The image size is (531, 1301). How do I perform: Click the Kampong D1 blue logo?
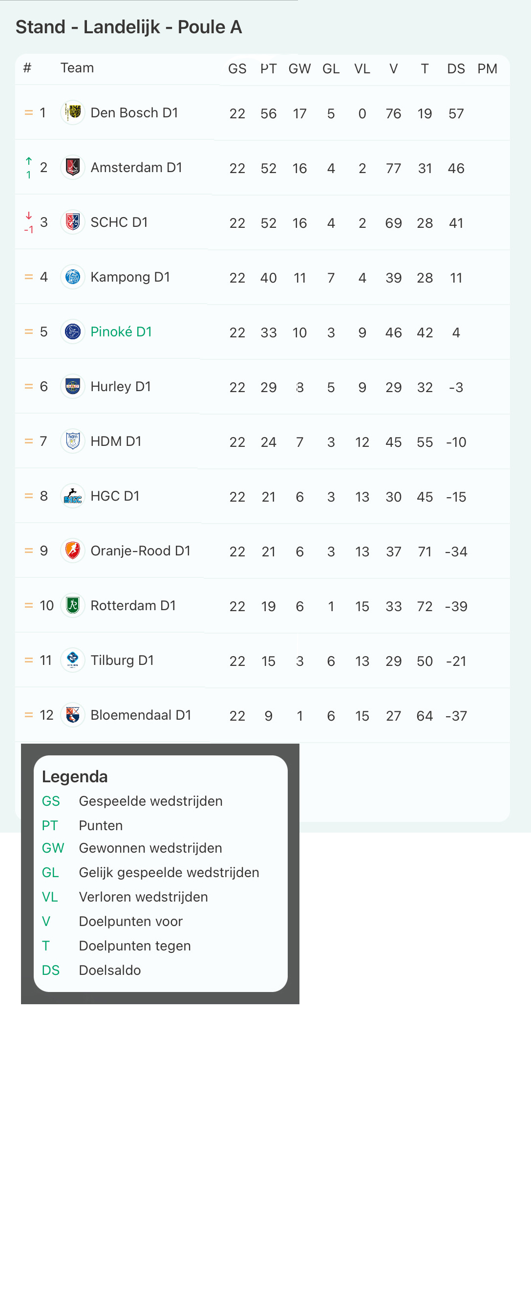click(73, 277)
